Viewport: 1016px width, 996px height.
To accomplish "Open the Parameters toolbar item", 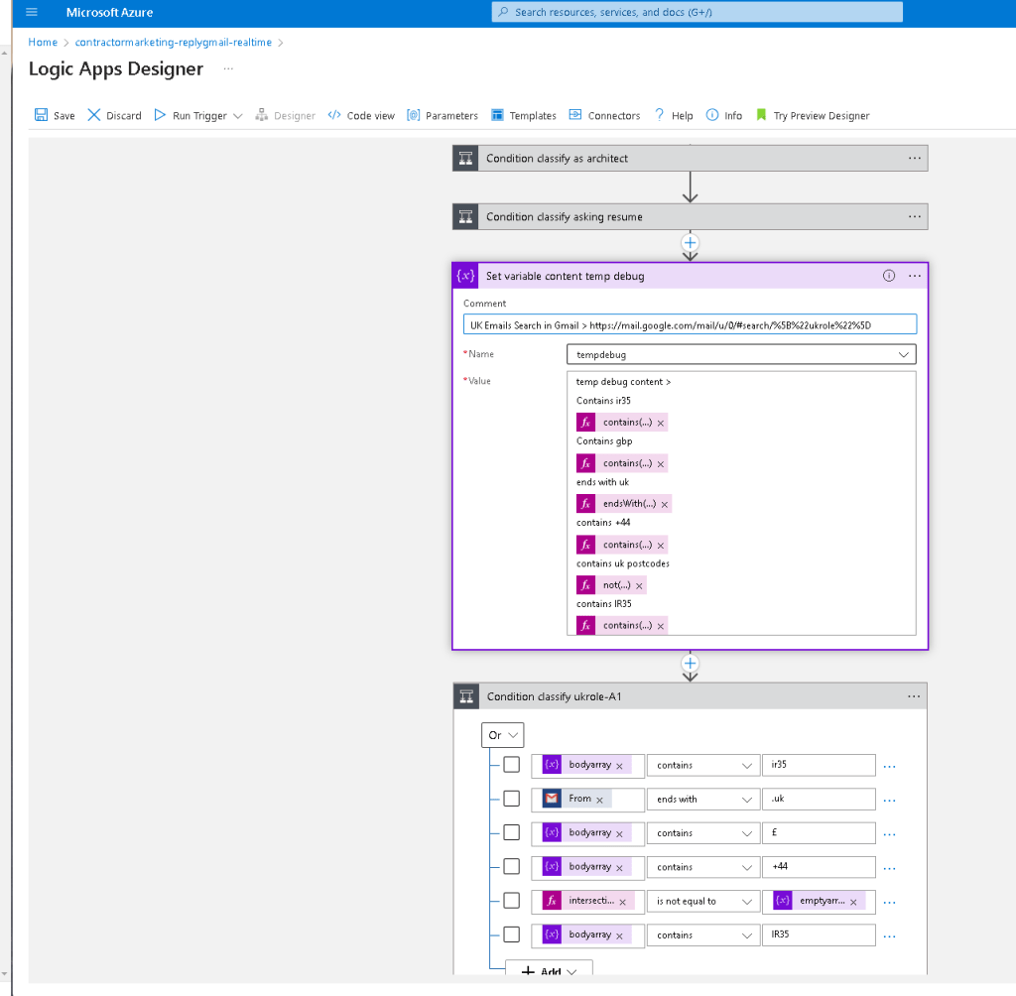I will click(443, 115).
